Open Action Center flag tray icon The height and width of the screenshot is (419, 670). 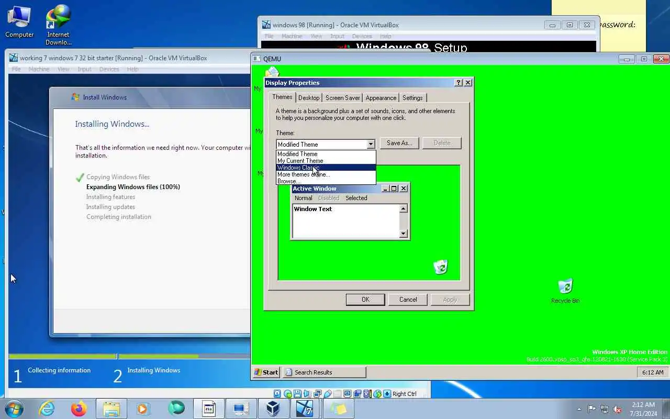[x=592, y=410]
